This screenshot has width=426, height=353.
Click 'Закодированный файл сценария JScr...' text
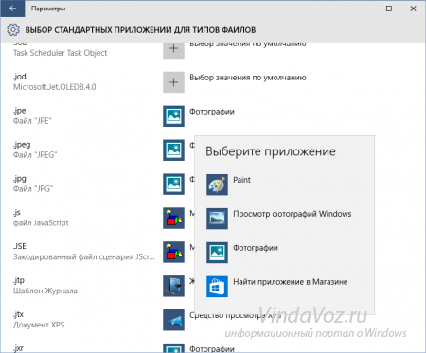pos(84,256)
